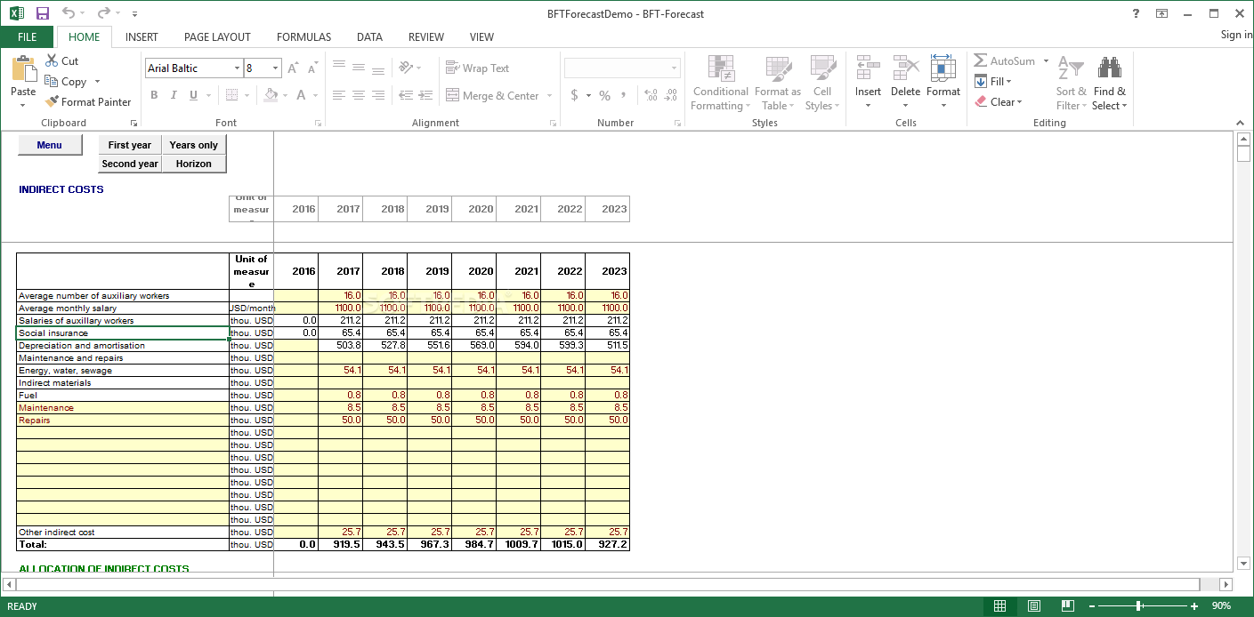Screen dimensions: 1254x617
Task: Click the zoom slider handle
Action: tap(1139, 605)
